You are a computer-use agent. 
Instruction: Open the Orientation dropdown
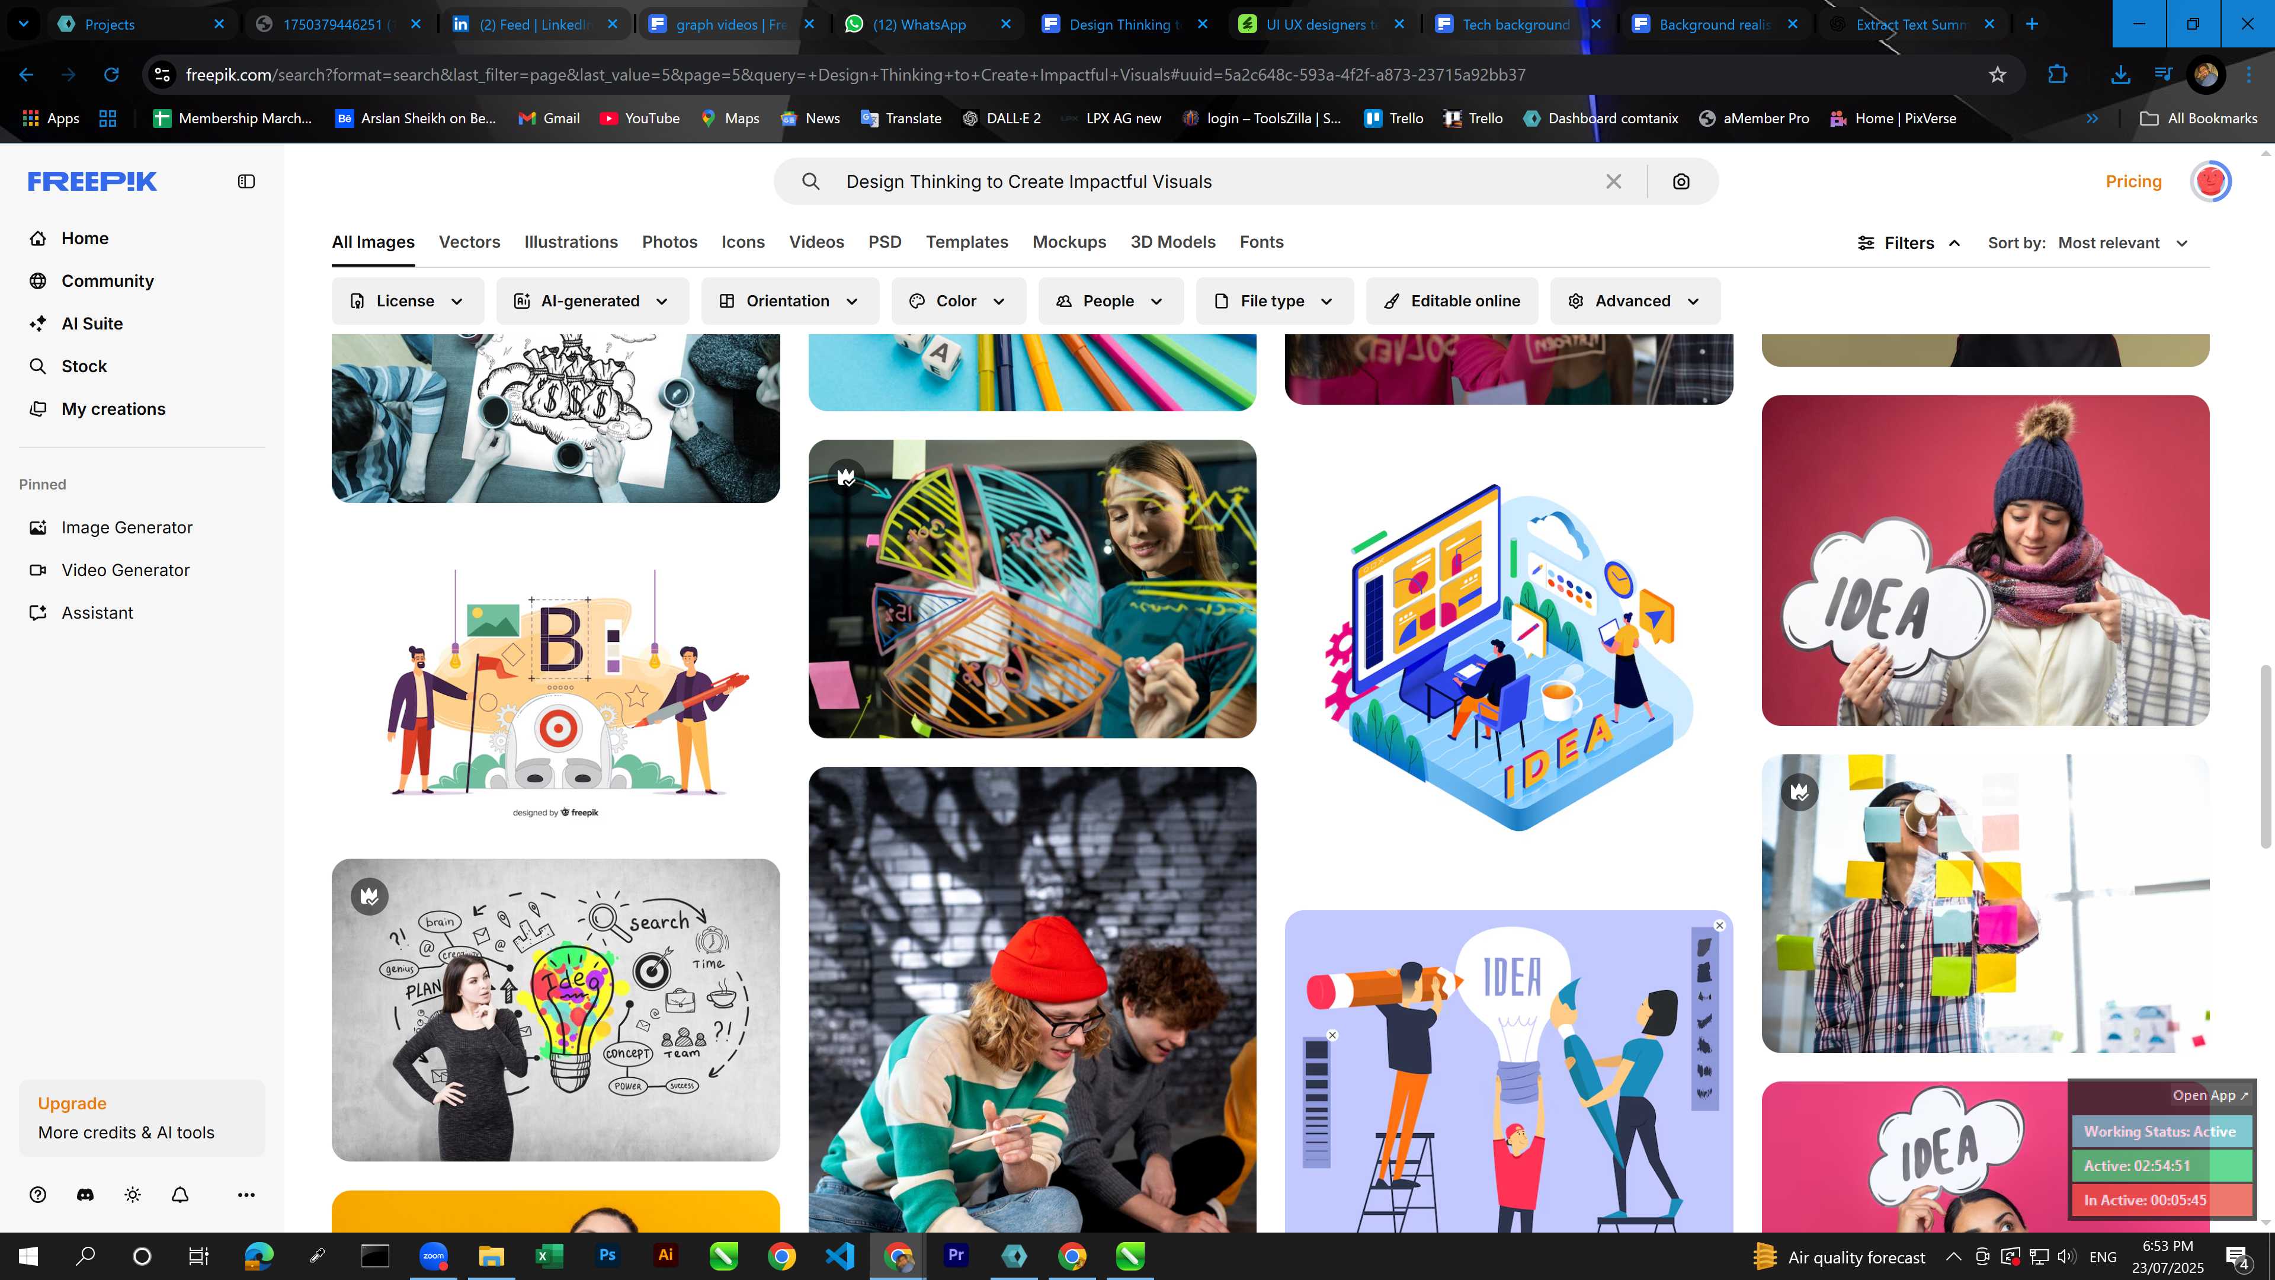coord(790,301)
